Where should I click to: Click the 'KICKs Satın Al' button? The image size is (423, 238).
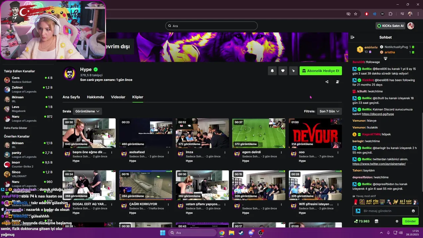click(x=391, y=26)
